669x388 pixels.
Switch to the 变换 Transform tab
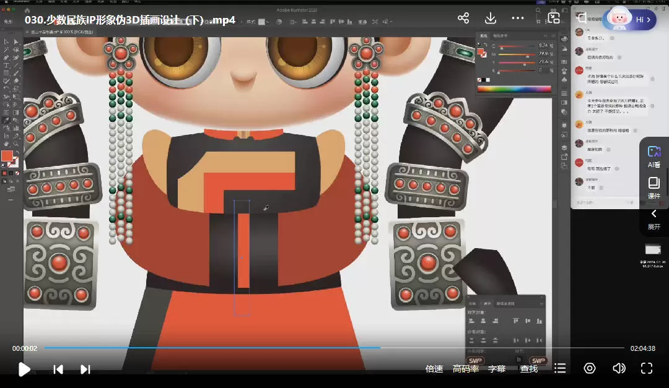point(472,304)
